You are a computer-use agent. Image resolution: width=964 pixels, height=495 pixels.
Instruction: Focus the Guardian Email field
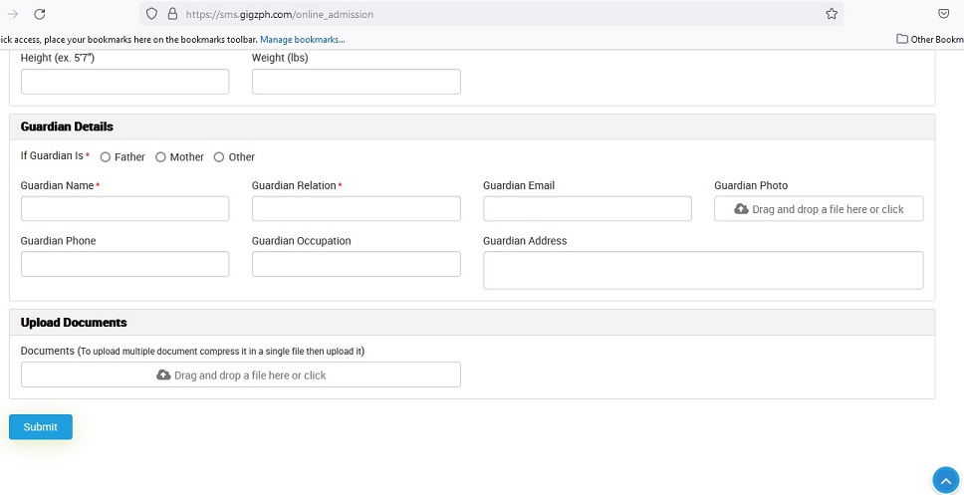[588, 208]
